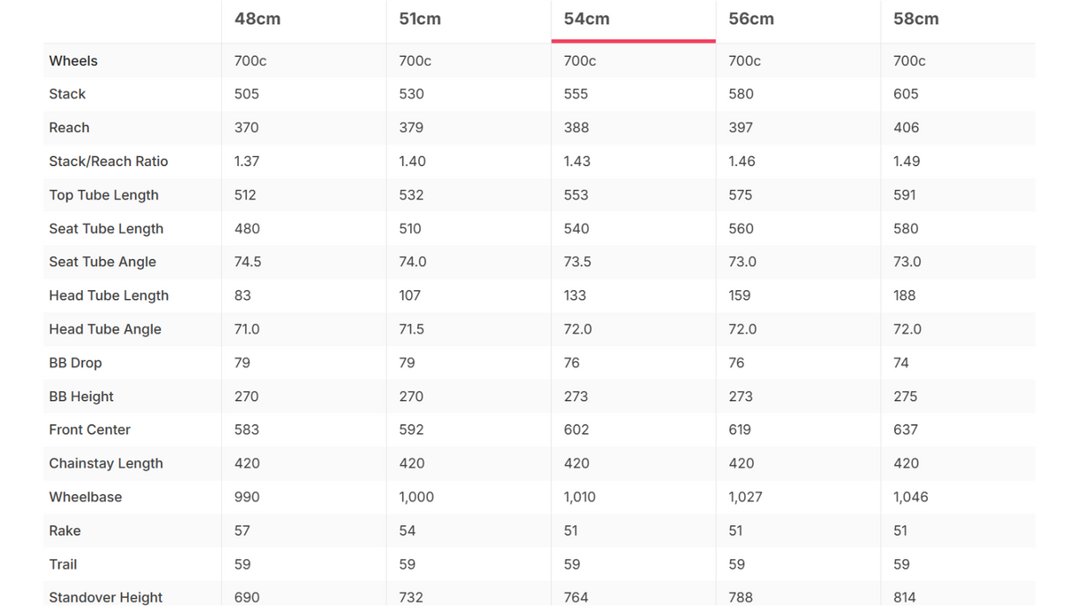Click the 48cm Rake value 57
The image size is (1078, 606).
242,531
